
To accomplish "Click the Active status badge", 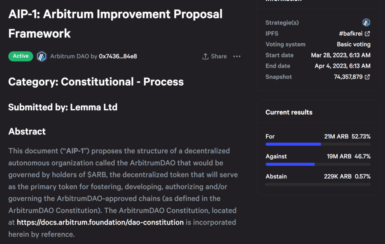I will click(21, 56).
